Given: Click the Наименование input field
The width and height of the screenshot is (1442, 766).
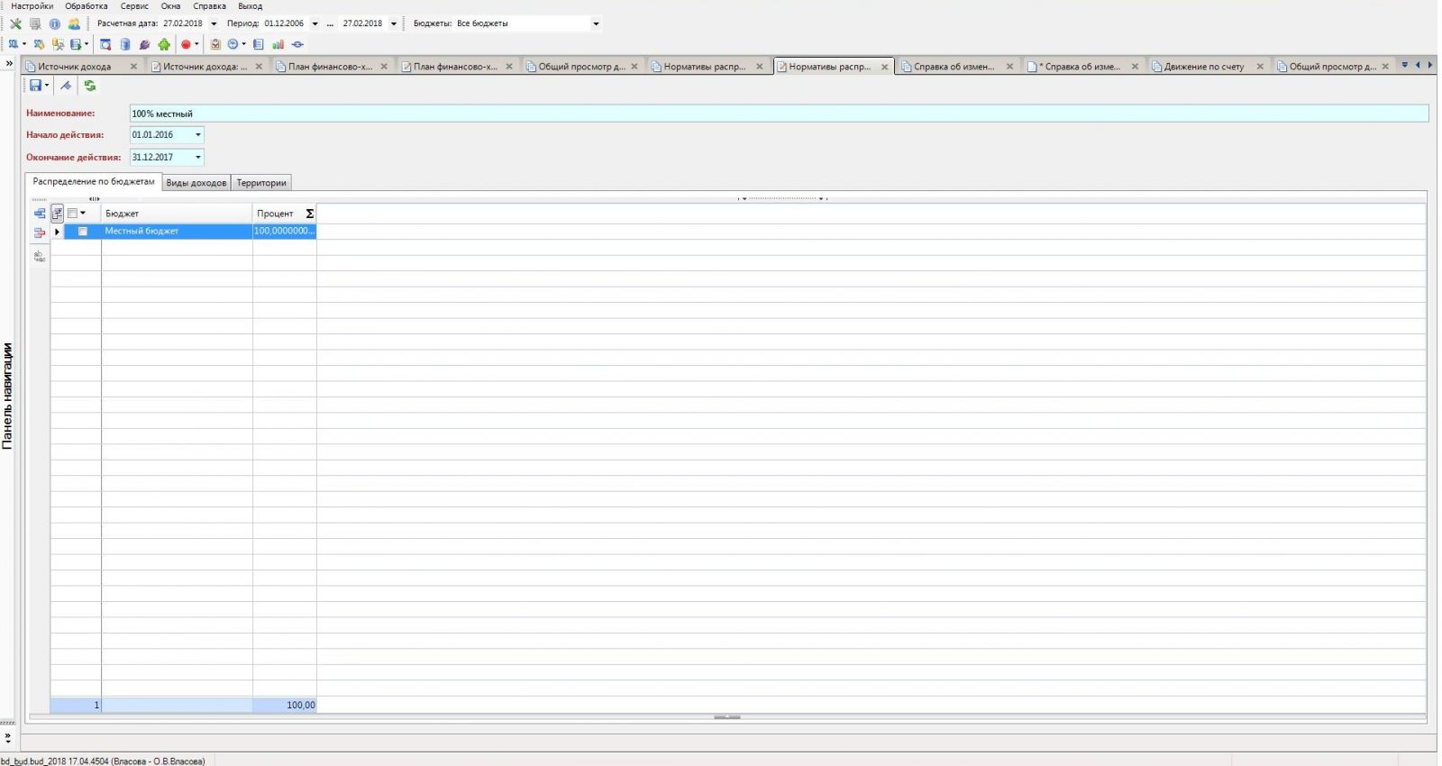Looking at the screenshot, I should pos(779,114).
